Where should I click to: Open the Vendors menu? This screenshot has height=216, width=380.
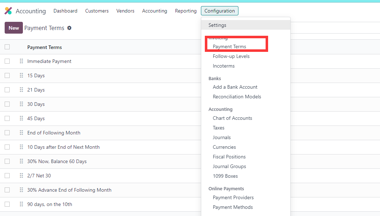(x=125, y=11)
